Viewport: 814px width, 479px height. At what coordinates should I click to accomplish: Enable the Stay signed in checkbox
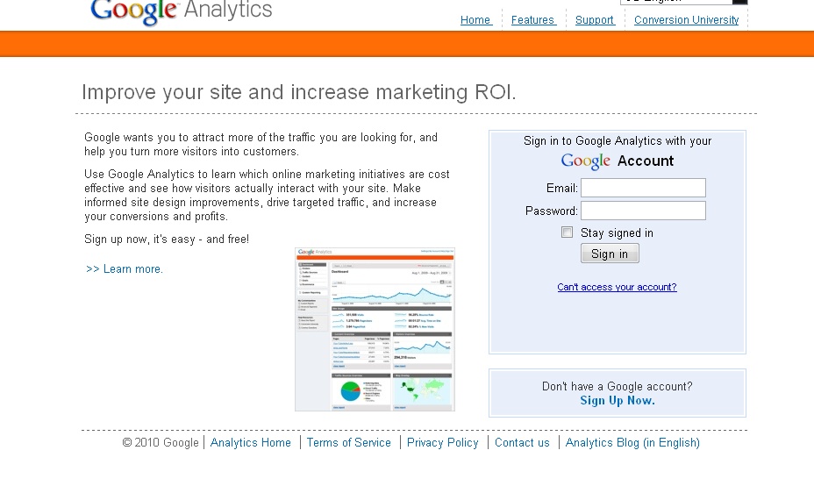coord(567,232)
